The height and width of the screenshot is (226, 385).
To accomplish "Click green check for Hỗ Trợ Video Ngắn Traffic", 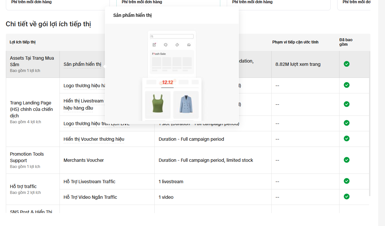I will coord(347,196).
